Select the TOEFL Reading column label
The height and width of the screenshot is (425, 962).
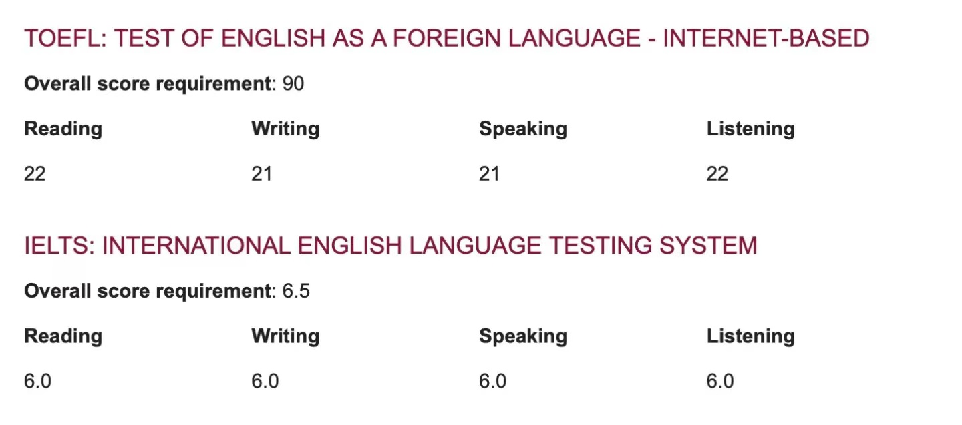click(x=63, y=129)
